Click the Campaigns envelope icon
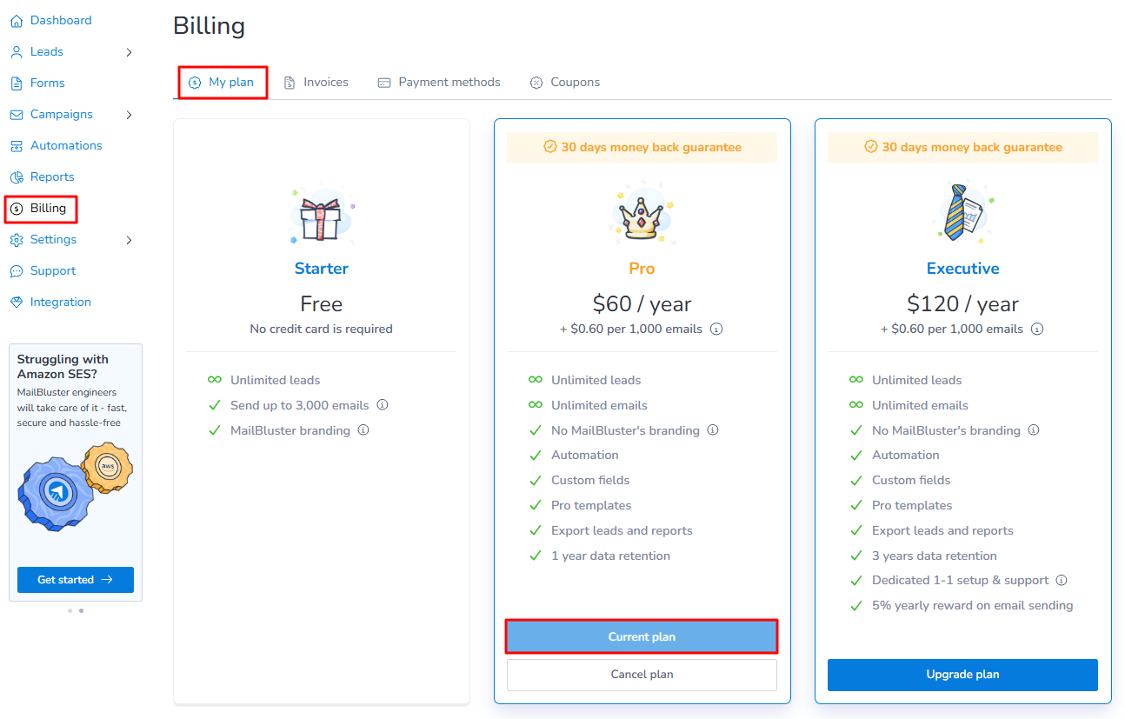 pos(17,115)
